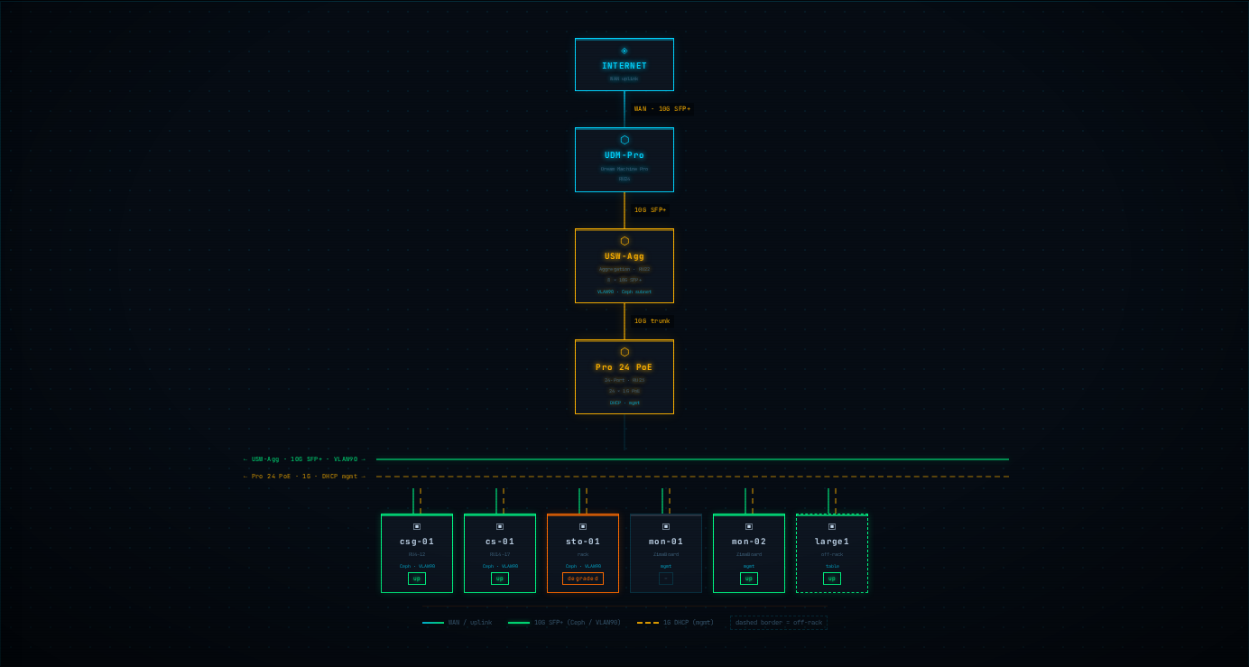Click the 'WAN / uplink' legend entry
1249x667 pixels.
[458, 623]
